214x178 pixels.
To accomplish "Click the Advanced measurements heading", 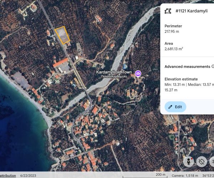I will tap(187, 67).
